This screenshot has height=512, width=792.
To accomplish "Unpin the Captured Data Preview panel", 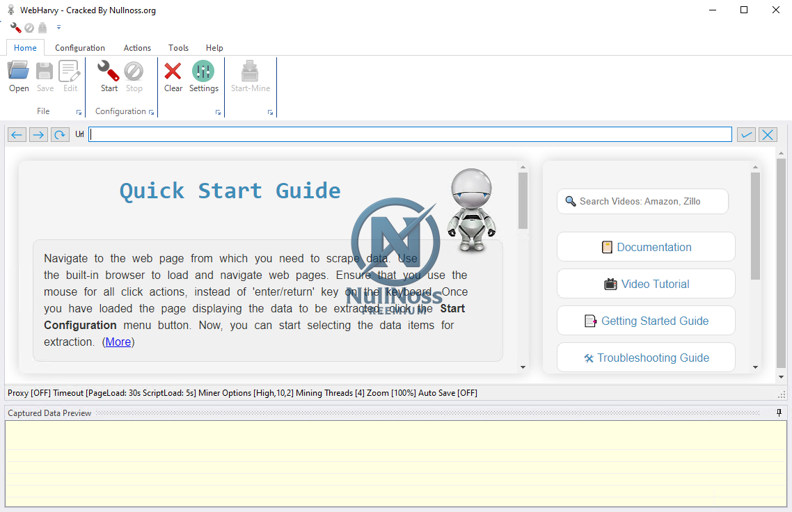I will (x=778, y=413).
